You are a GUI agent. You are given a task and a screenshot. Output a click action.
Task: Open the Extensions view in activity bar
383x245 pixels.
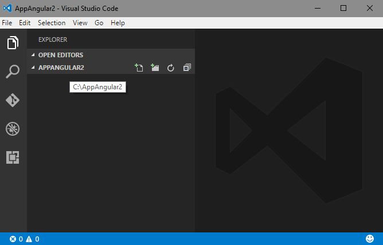click(x=13, y=157)
